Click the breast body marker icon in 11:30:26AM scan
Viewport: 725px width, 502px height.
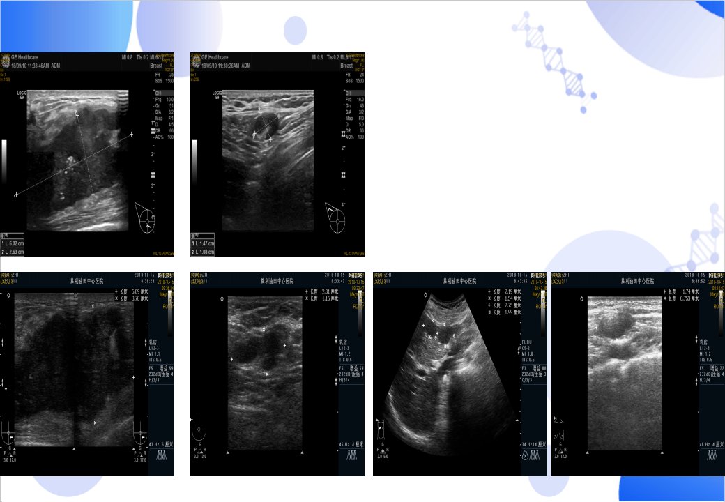[x=336, y=218]
